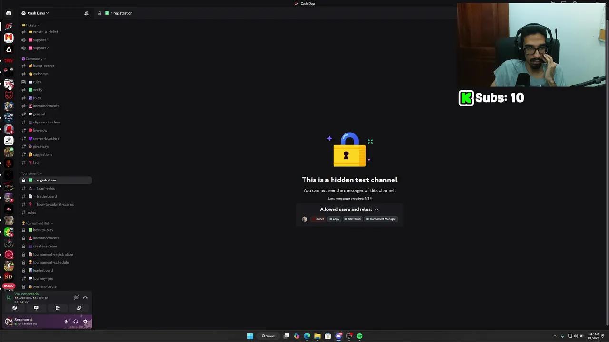The image size is (609, 342).
Task: Open how-to-submit-scores channel
Action: tap(56, 204)
